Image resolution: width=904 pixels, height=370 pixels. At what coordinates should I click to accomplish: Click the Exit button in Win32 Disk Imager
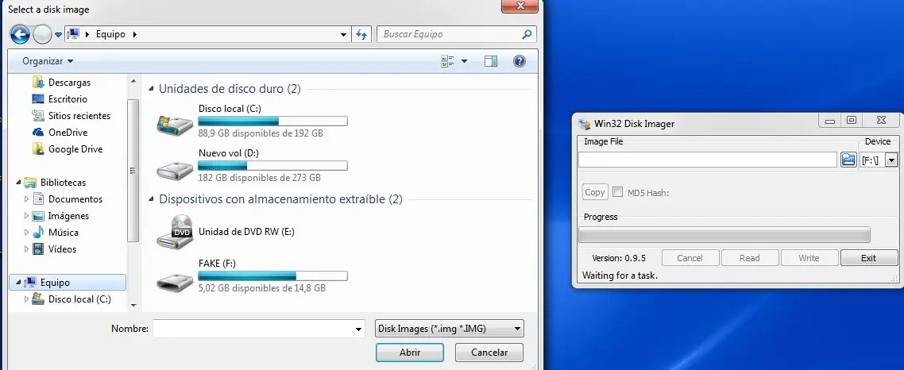868,258
